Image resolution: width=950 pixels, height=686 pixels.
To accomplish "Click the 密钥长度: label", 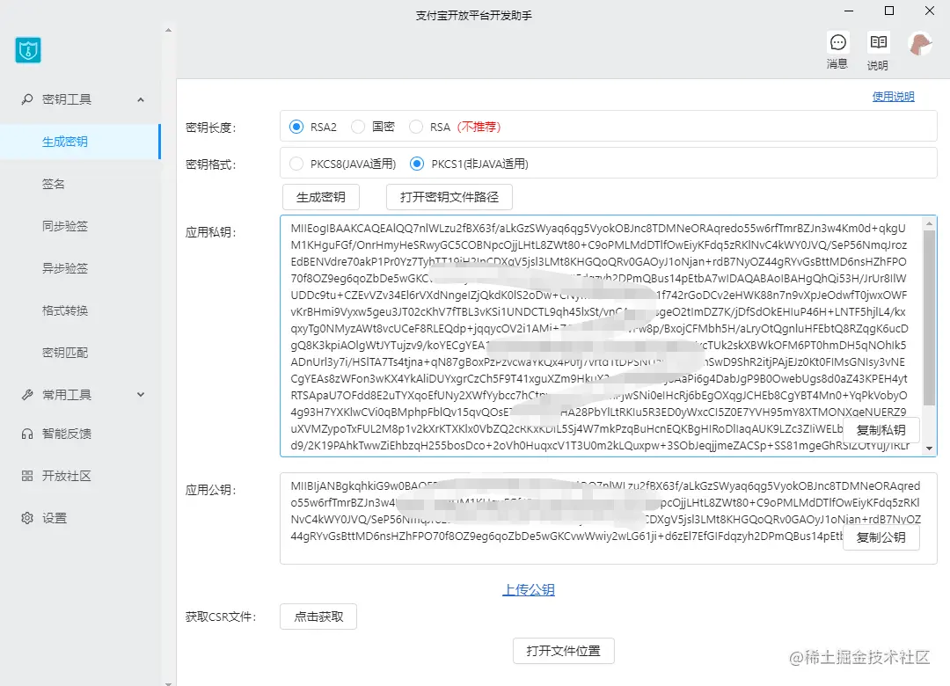I will (210, 128).
